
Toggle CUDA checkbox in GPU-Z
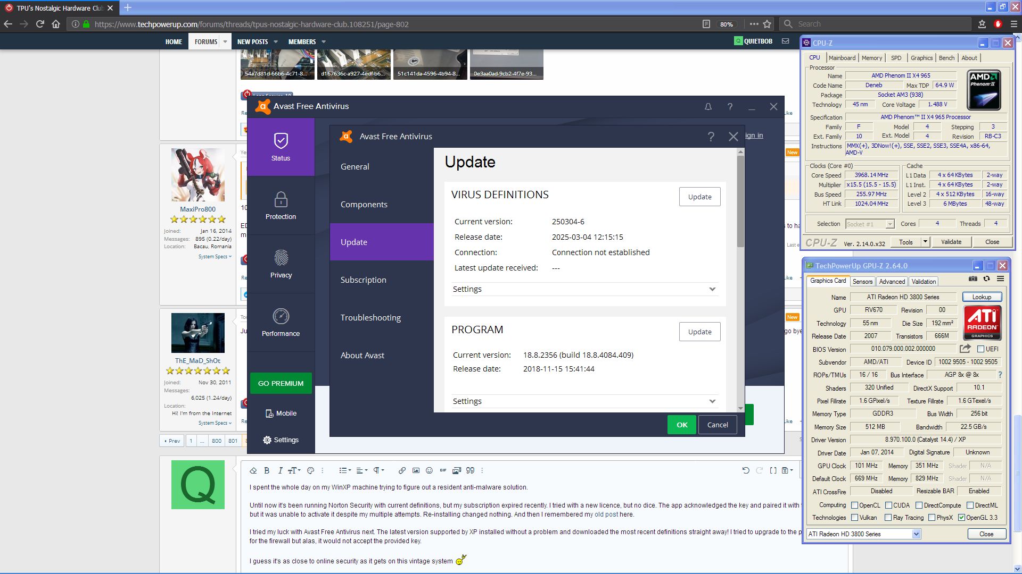click(888, 505)
